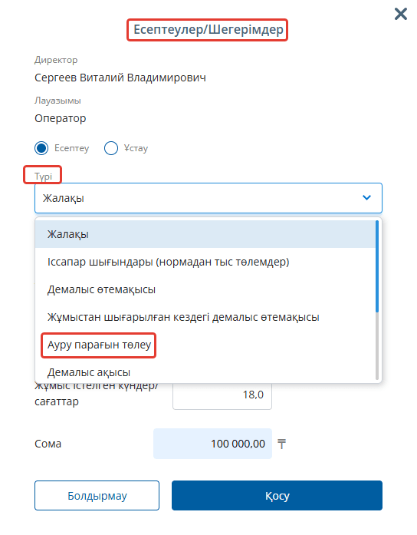Select the Есептеу radio button
This screenshot has width=417, height=535.
[41, 148]
